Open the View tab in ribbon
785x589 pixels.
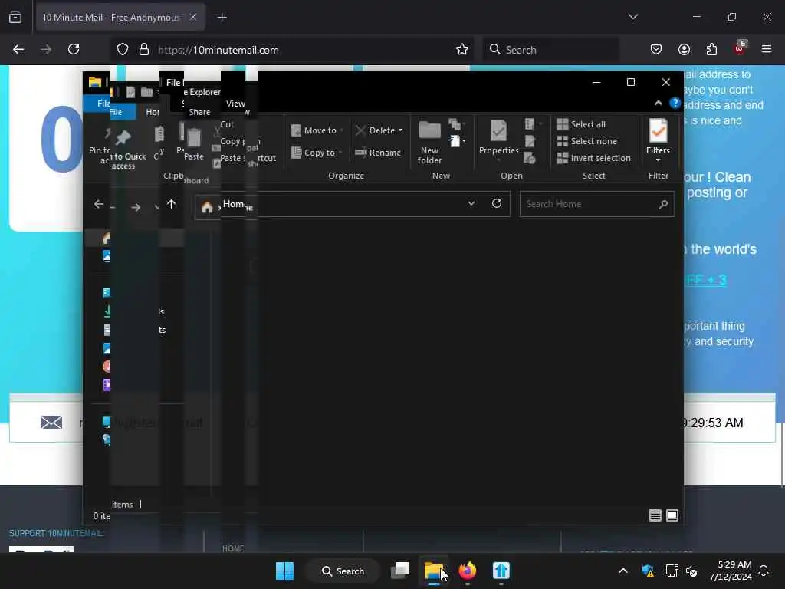[x=236, y=104]
